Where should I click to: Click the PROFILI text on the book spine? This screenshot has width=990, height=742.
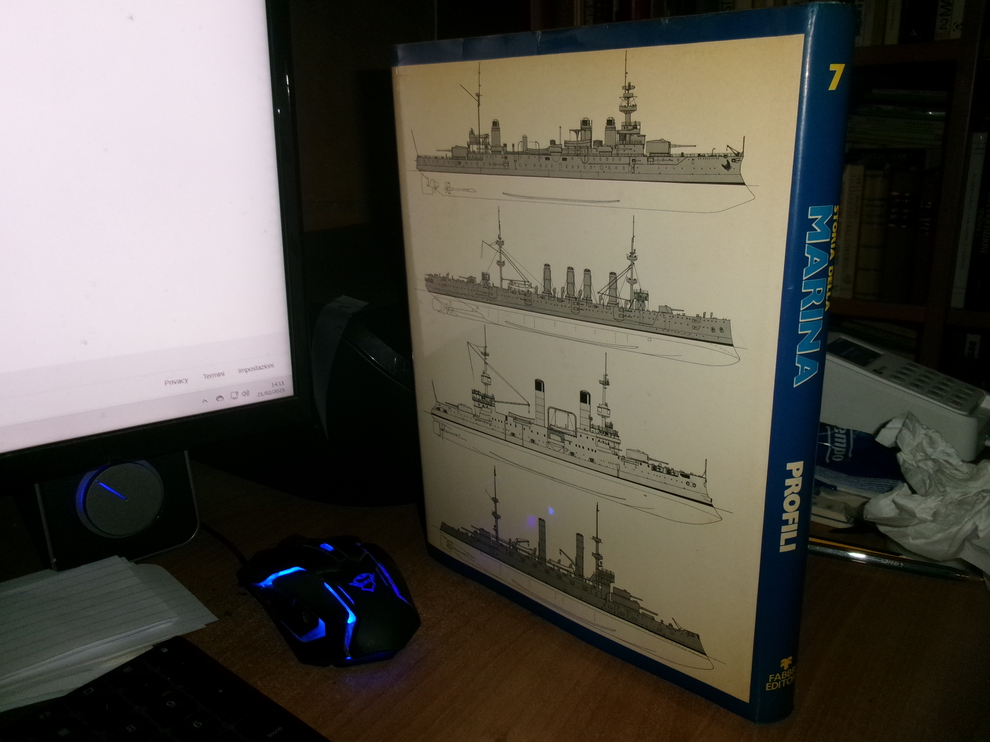pos(791,507)
